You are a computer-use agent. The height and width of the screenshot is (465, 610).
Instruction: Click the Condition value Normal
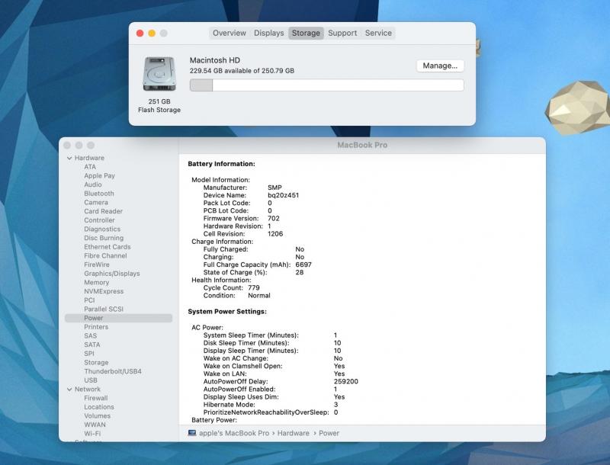click(259, 296)
